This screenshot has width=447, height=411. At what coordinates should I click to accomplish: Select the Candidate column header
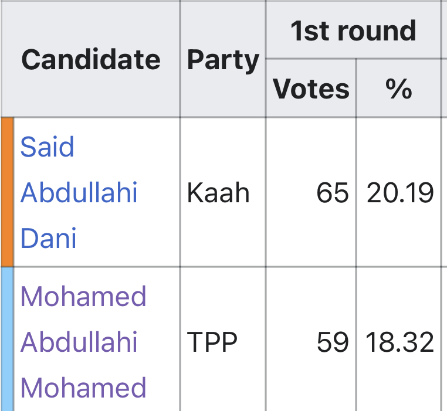pos(91,59)
